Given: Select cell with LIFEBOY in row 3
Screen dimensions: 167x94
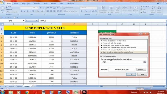Looking at the screenshot, I should (x=32, y=37).
